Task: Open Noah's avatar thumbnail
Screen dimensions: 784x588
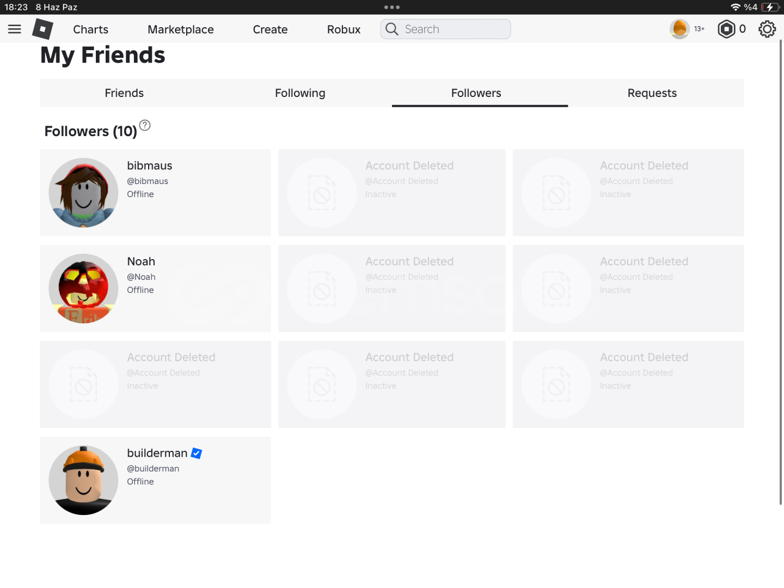Action: point(83,289)
